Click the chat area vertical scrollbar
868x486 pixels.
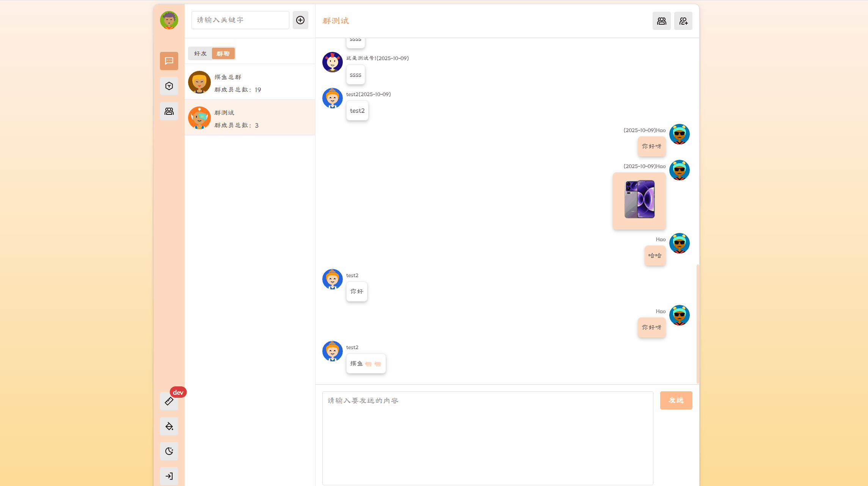point(698,324)
